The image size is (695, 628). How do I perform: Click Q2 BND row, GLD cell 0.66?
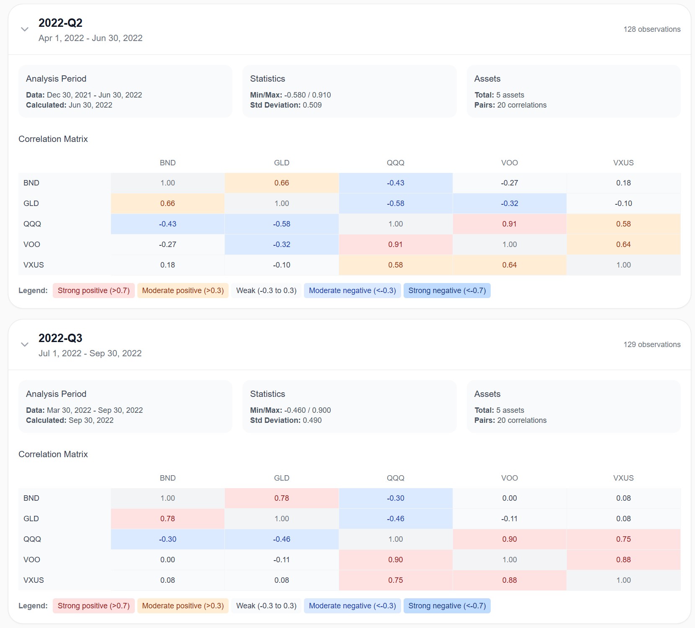pyautogui.click(x=282, y=183)
